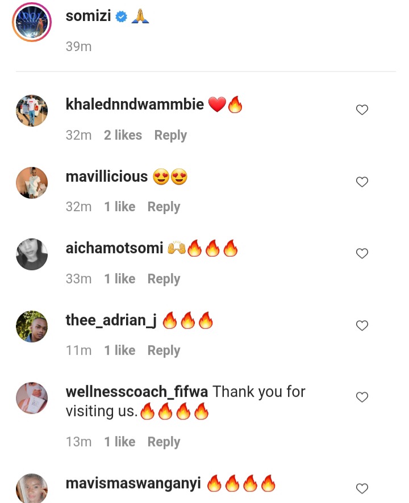Reply to wellnesscoach_fifwa's comment
The image size is (409, 503).
[x=164, y=442]
